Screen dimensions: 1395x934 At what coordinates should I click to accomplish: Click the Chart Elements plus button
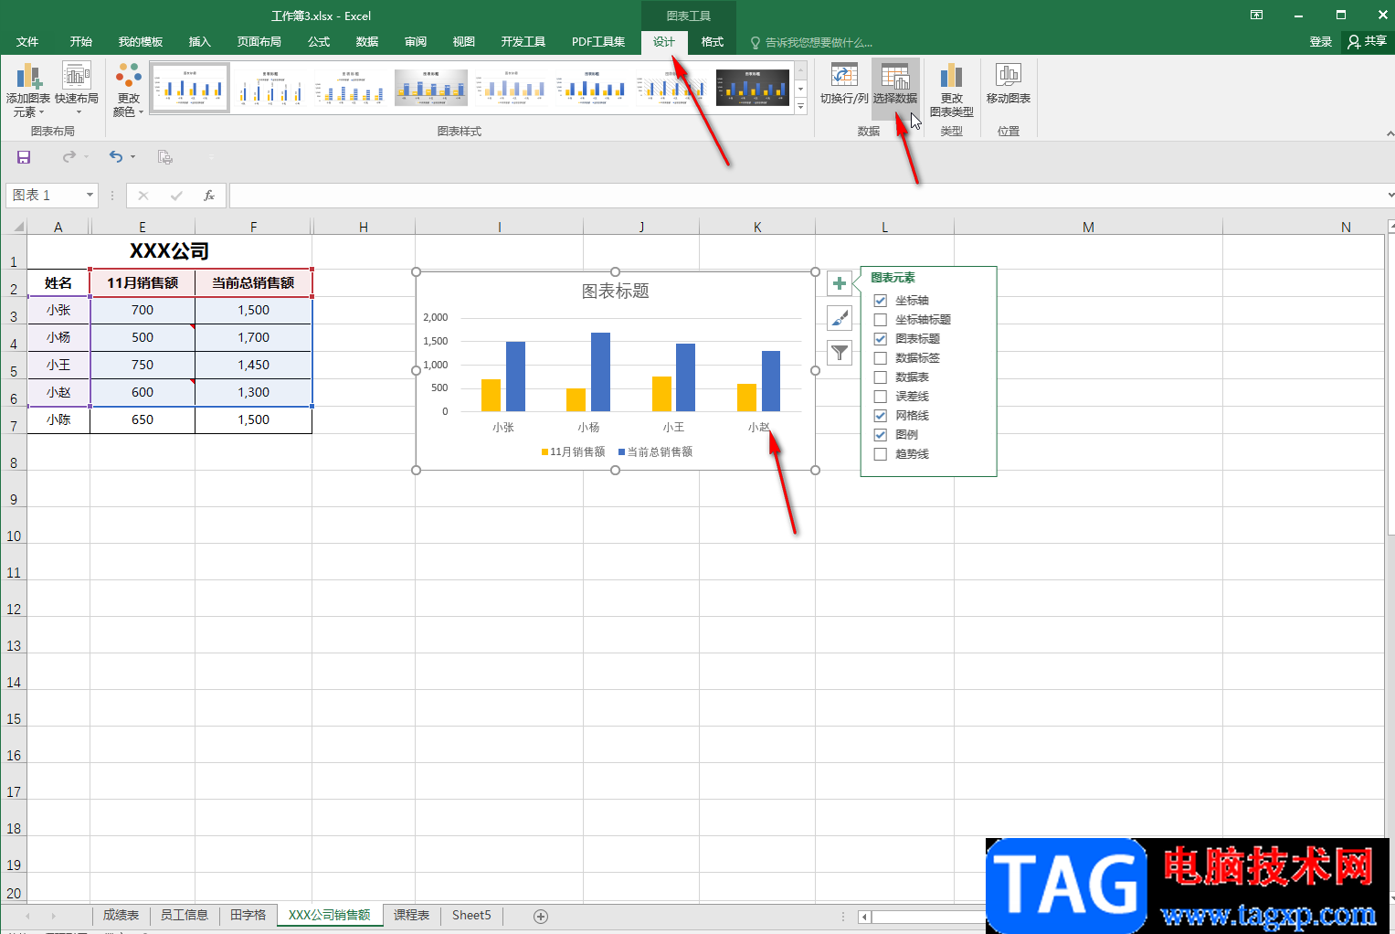click(839, 283)
